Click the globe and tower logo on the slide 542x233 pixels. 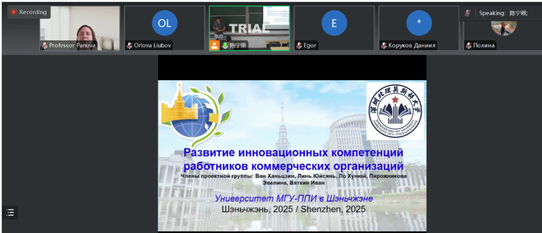click(x=190, y=114)
